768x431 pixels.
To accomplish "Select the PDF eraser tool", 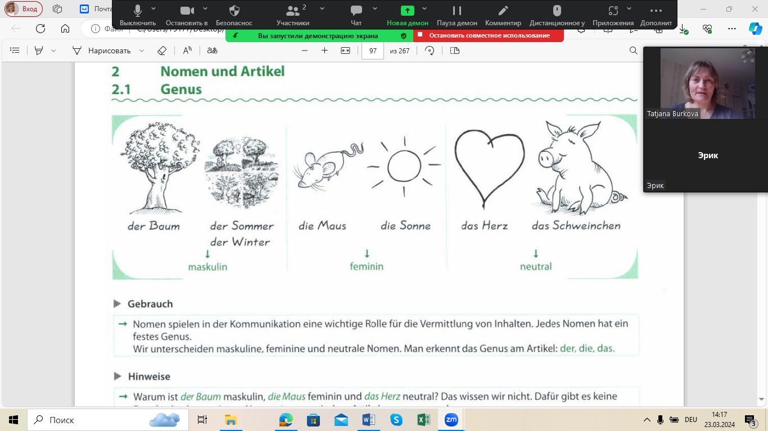I will 162,51.
